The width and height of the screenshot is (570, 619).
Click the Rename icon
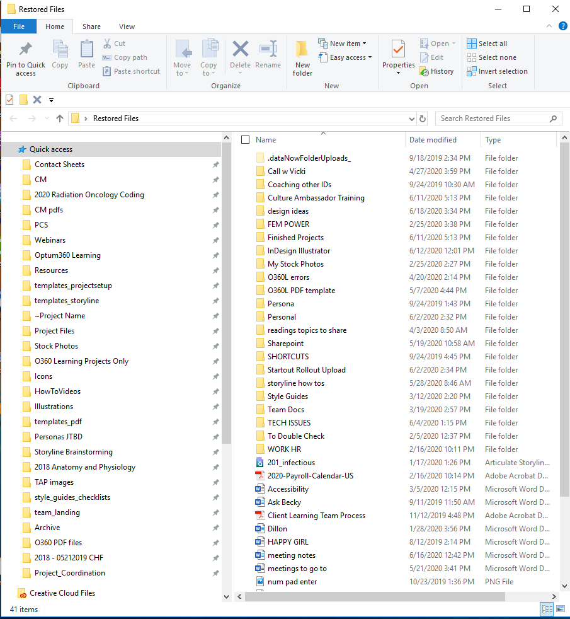(268, 57)
